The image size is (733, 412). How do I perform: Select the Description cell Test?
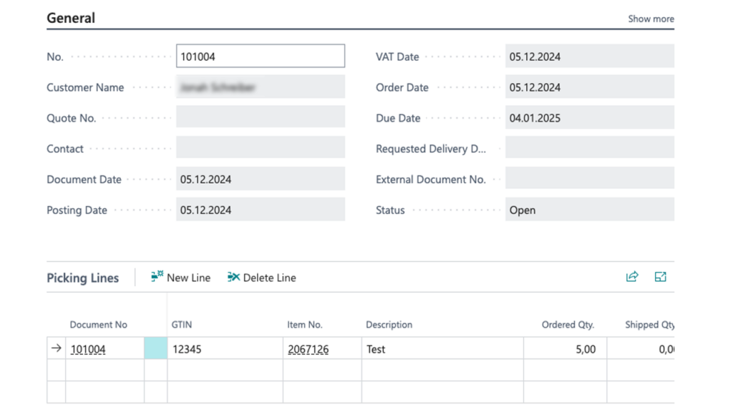442,348
